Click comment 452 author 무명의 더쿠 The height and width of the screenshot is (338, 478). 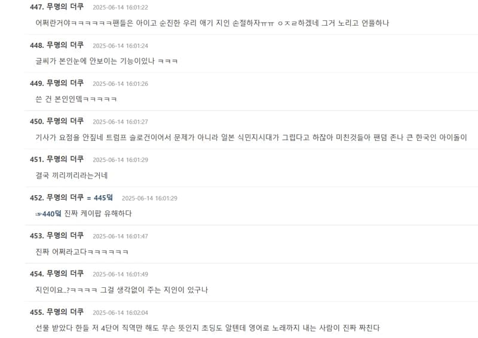65,198
